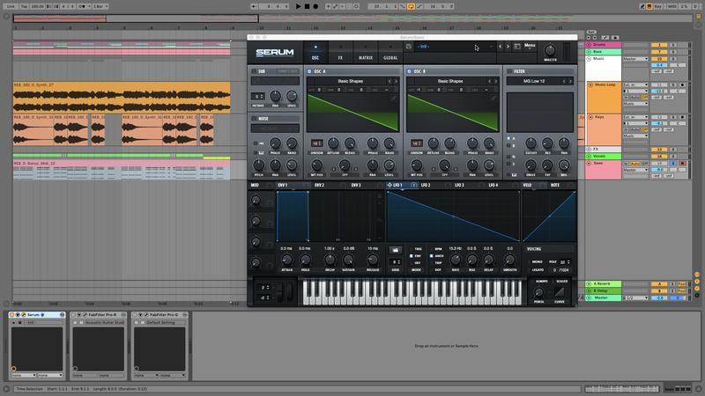Select previous OSC B wavetable arrow
The image size is (705, 396).
pyautogui.click(x=490, y=81)
